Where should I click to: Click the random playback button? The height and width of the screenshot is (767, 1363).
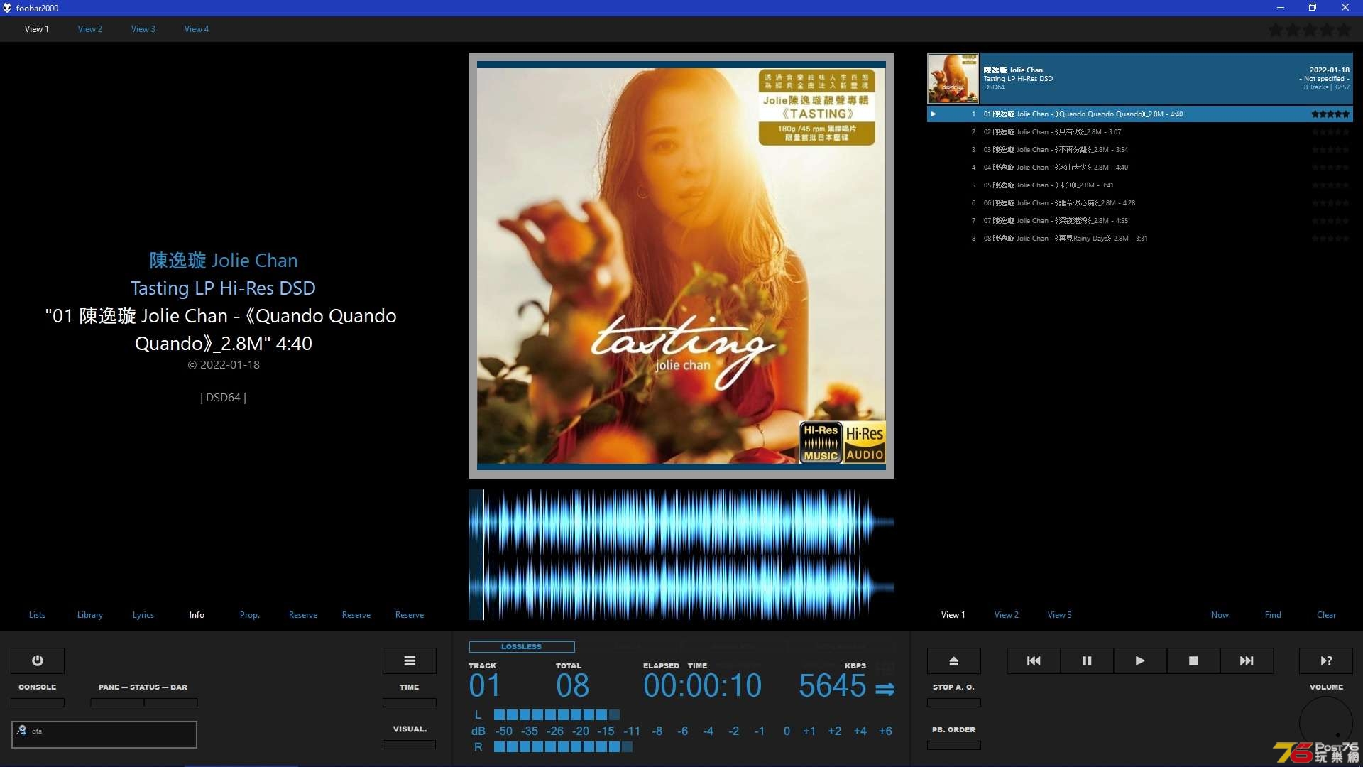[x=1326, y=660]
